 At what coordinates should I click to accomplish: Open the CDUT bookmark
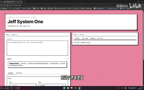coord(74,8)
